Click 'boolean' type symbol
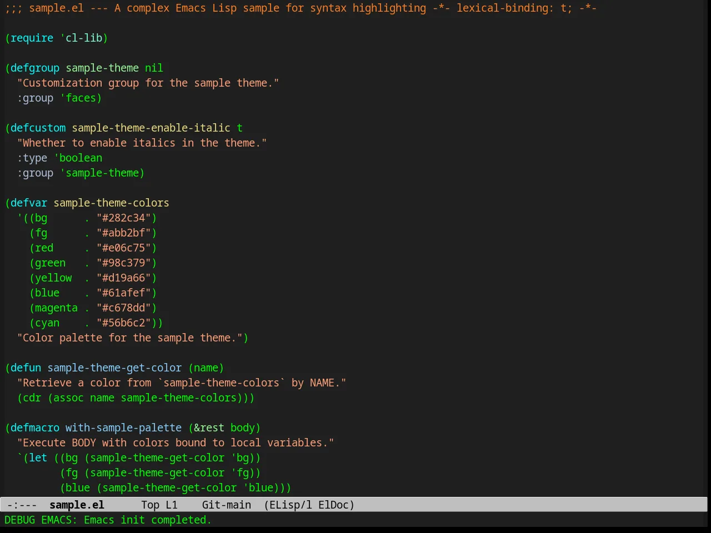 (81, 158)
